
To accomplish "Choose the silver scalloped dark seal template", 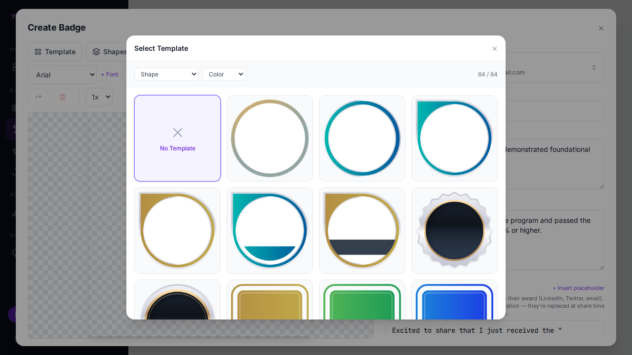I will click(454, 230).
